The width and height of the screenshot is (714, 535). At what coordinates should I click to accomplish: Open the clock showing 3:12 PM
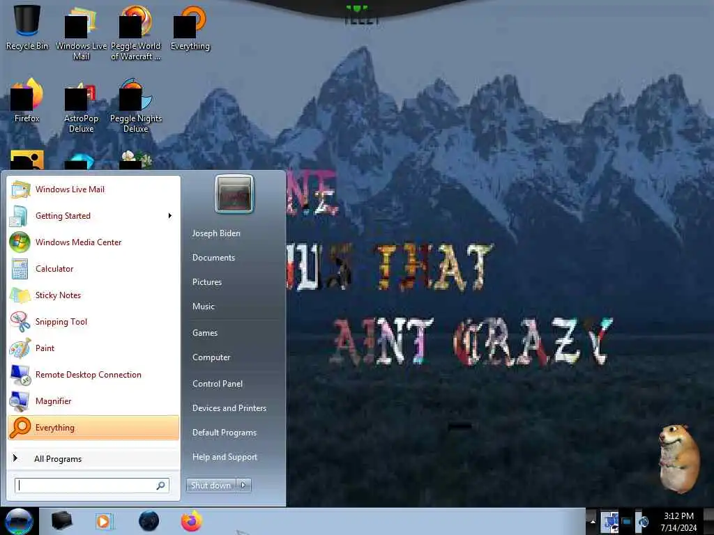678,522
